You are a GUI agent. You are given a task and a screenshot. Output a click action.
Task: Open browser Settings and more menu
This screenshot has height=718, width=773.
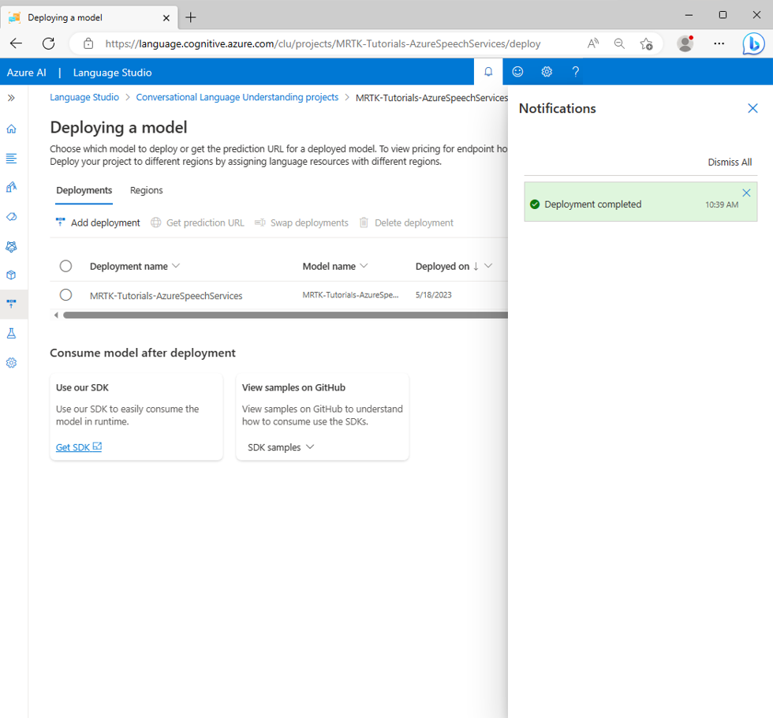pyautogui.click(x=719, y=43)
